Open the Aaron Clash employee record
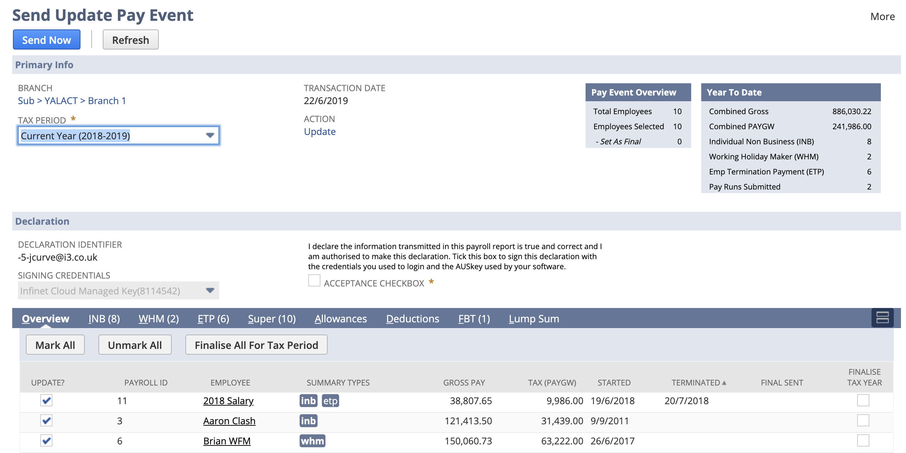This screenshot has height=453, width=906. click(229, 421)
